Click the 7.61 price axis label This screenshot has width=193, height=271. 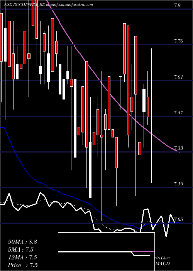[178, 77]
